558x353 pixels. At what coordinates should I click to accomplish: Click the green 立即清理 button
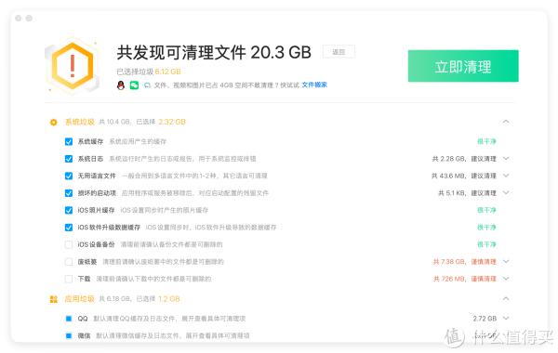pyautogui.click(x=463, y=66)
